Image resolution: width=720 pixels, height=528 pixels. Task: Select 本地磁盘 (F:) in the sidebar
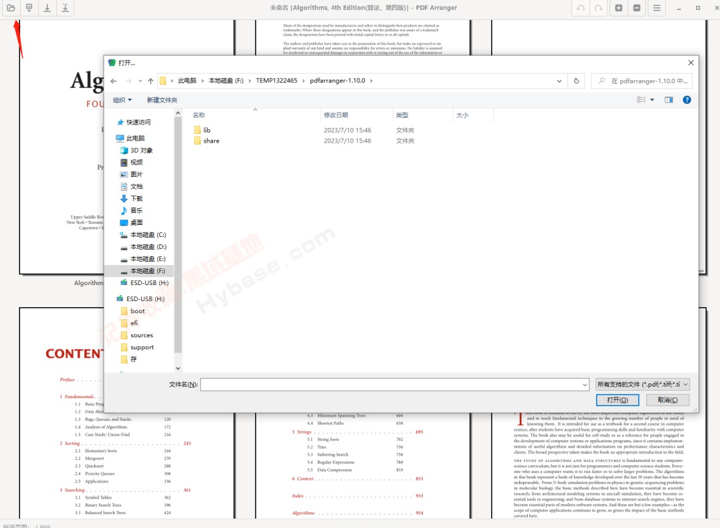pyautogui.click(x=139, y=271)
